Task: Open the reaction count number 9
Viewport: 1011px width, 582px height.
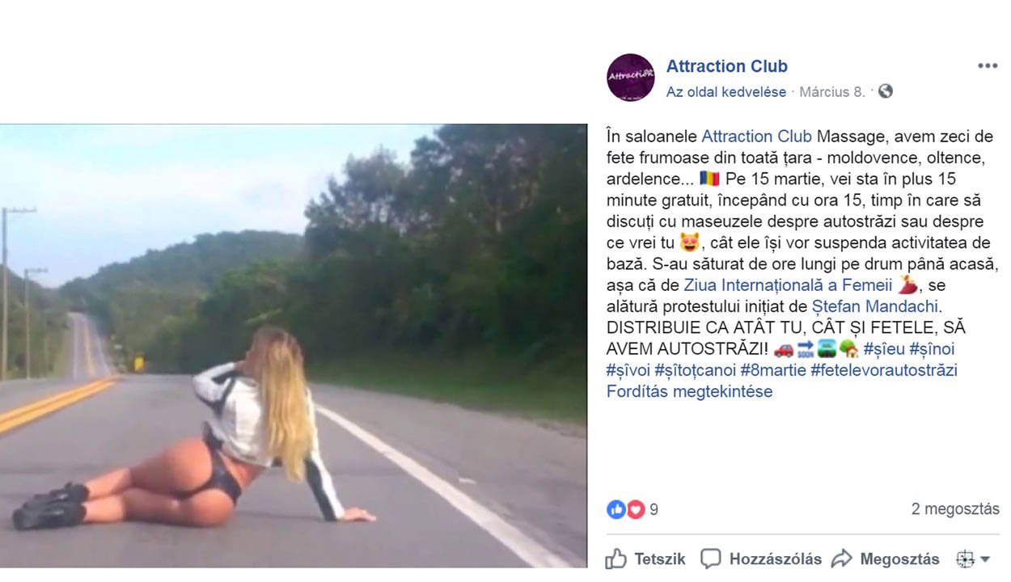Action: pyautogui.click(x=654, y=509)
